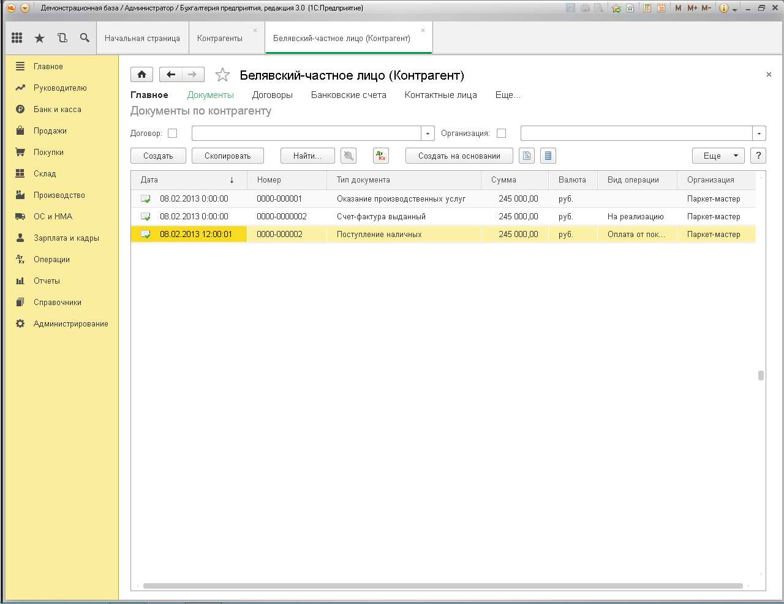Click the search magnifier icon
784x604 pixels.
coord(85,38)
